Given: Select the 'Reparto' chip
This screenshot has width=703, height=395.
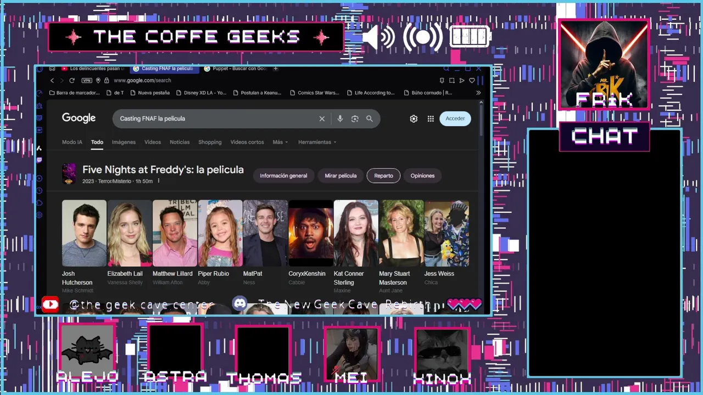Looking at the screenshot, I should (383, 176).
